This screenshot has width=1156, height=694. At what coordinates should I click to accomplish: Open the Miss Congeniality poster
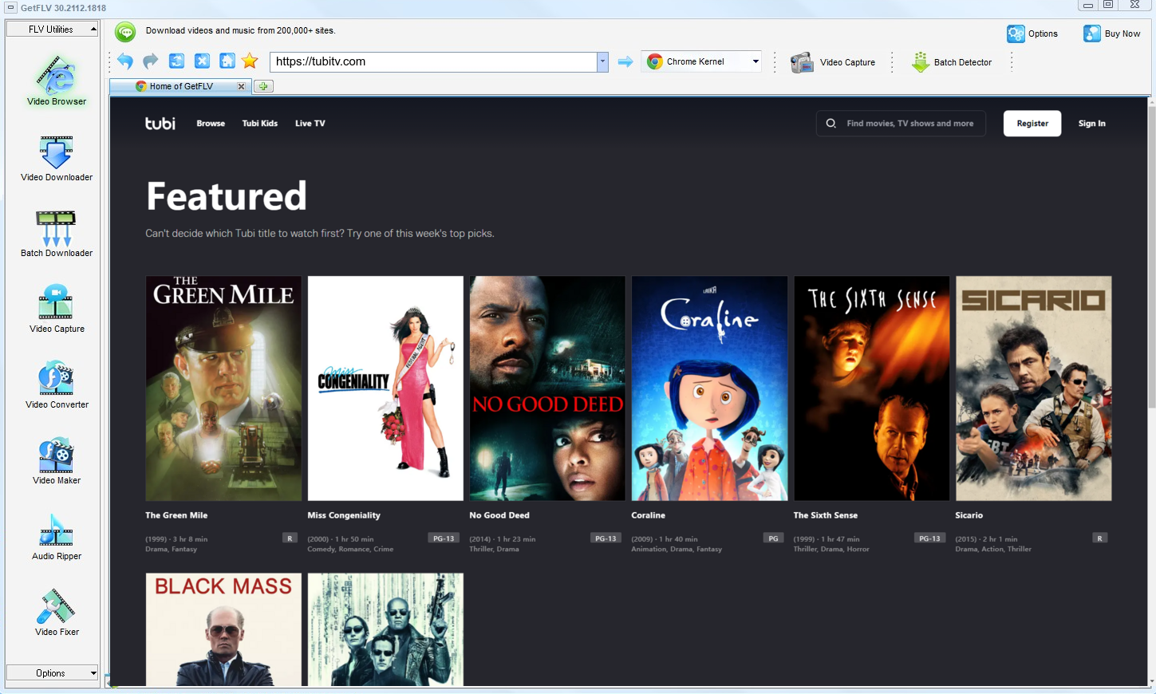385,388
